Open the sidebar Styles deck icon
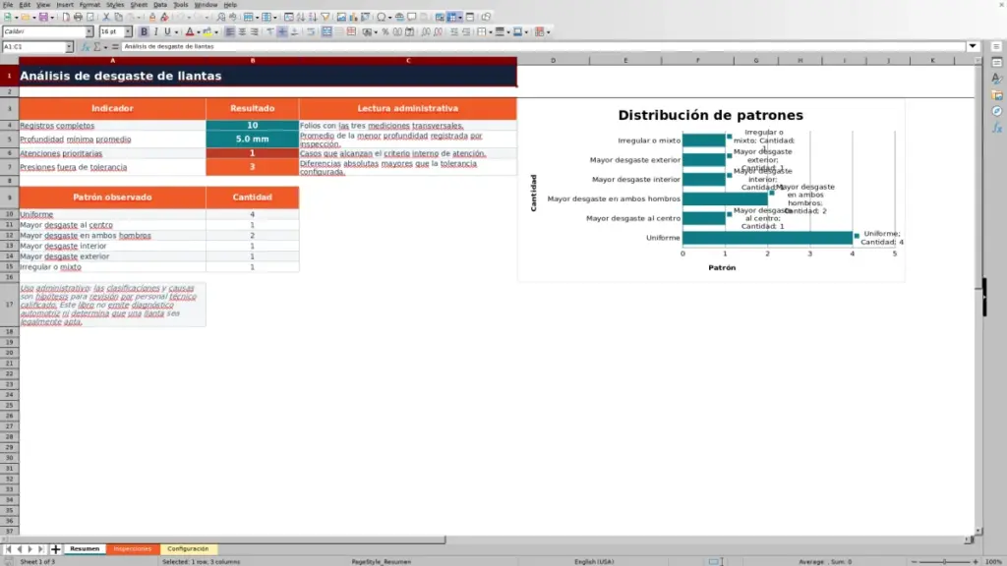 (997, 79)
